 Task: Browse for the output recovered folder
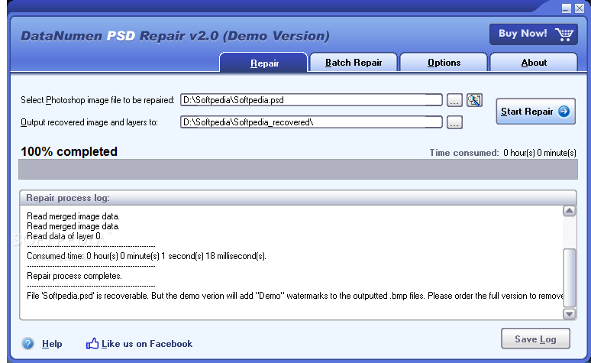click(454, 122)
